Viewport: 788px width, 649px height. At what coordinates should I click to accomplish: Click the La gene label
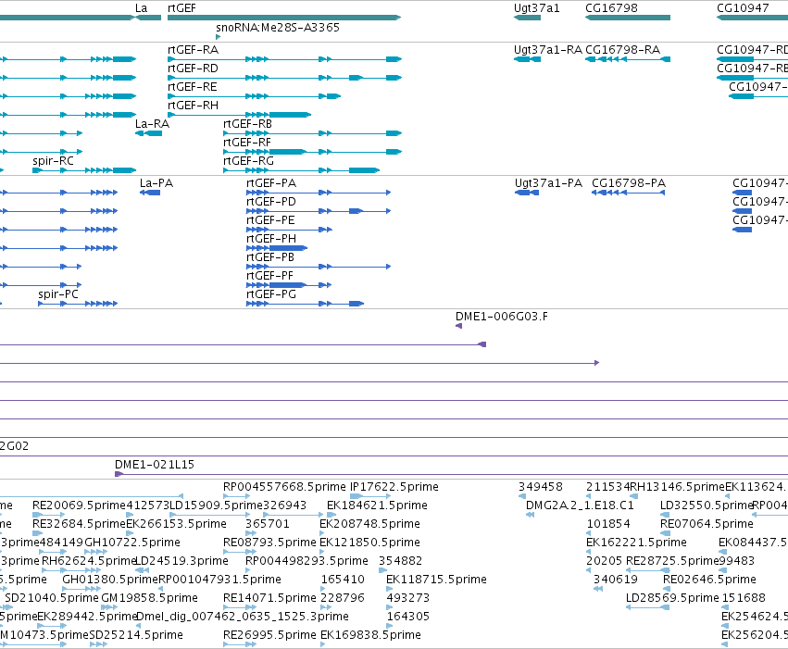click(x=142, y=8)
